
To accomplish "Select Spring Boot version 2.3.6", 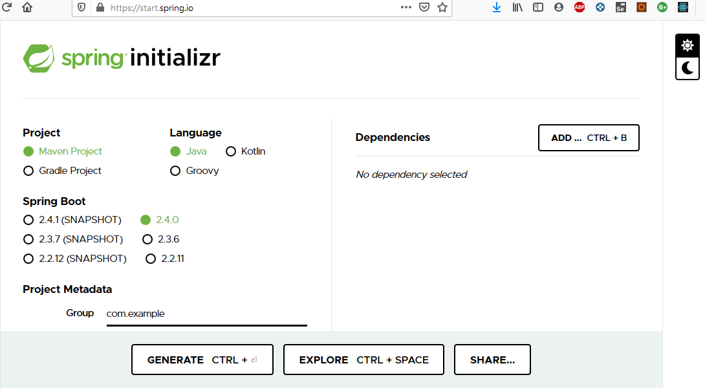I will click(x=147, y=239).
